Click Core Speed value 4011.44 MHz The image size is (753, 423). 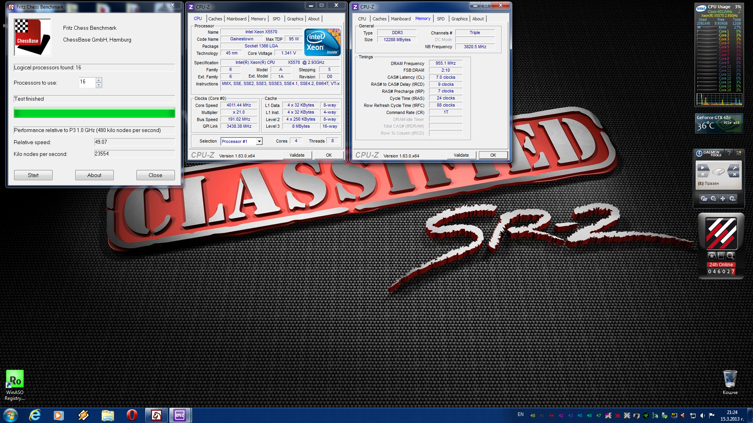click(238, 105)
